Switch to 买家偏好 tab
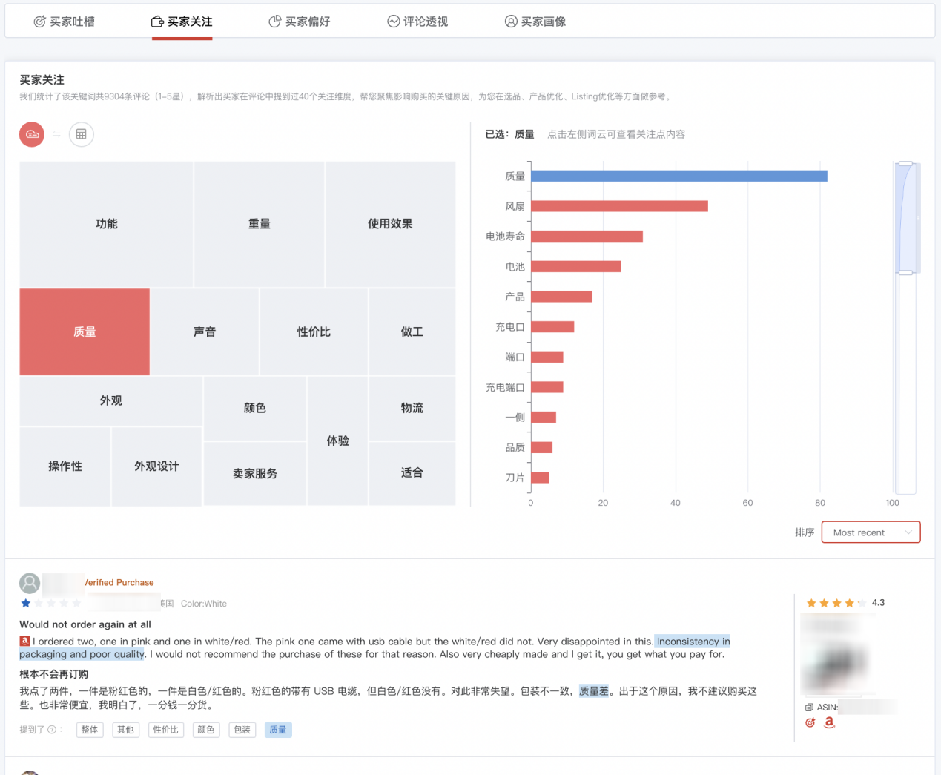This screenshot has width=941, height=775. click(x=300, y=22)
